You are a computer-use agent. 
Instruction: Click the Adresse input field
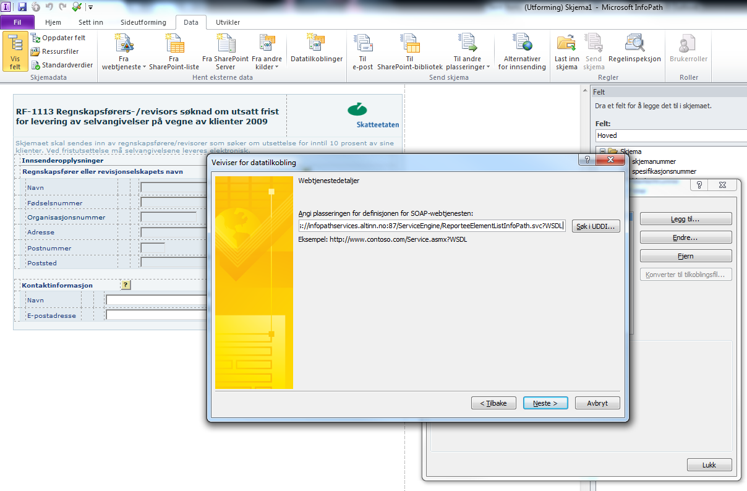(x=173, y=233)
